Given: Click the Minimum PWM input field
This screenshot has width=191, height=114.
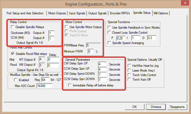Looking at the screenshot, I should 91,51.
